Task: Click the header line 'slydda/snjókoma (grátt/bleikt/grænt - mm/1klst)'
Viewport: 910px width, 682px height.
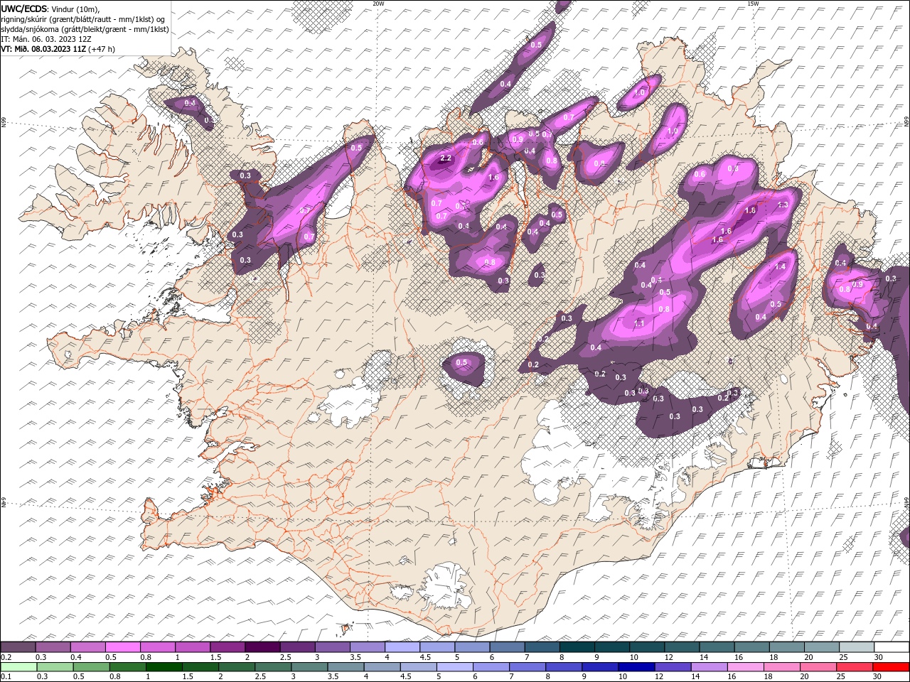Action: click(85, 28)
